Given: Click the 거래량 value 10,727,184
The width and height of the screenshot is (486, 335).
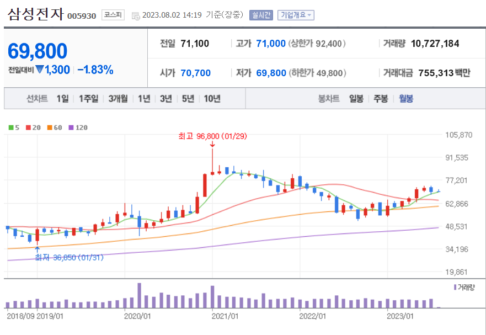Looking at the screenshot, I should [x=435, y=44].
